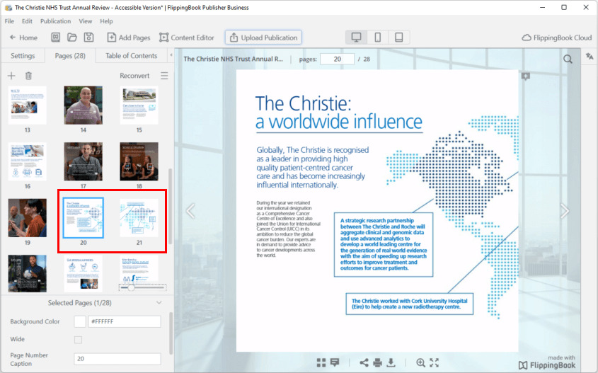Click the language translate icon
The image size is (598, 373).
click(590, 57)
